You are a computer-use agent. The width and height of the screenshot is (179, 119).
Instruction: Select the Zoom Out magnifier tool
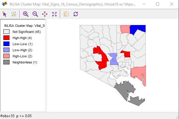pyautogui.click(x=35, y=14)
